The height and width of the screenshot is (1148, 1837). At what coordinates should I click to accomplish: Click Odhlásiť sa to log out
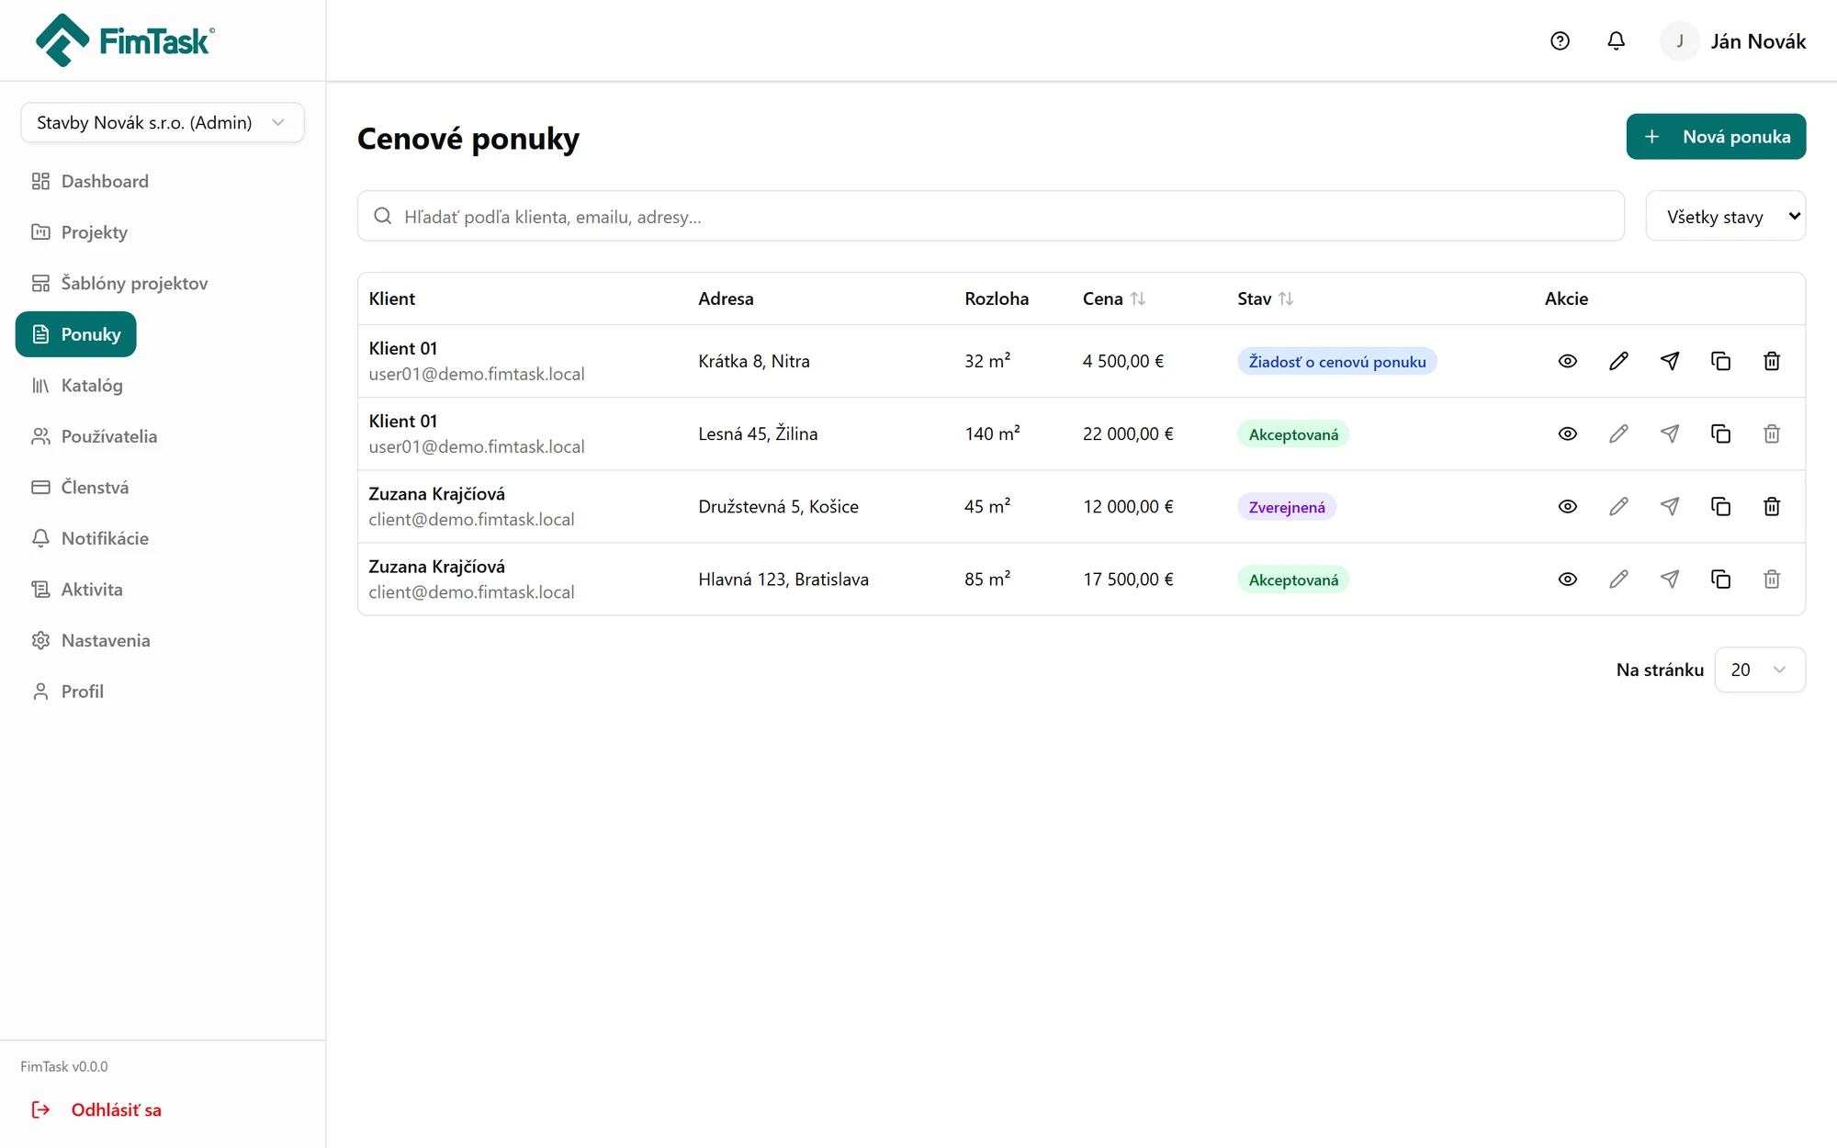(96, 1110)
